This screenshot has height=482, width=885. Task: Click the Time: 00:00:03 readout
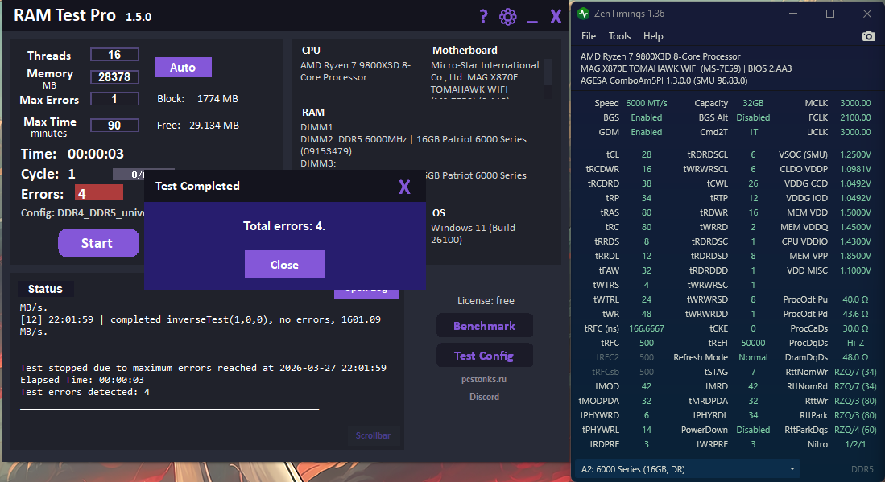click(72, 154)
